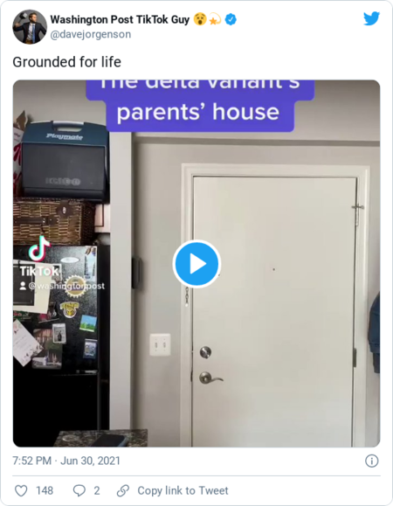Click the dizzy face emoji in name
Viewport: 393px width, 506px height.
(200, 19)
